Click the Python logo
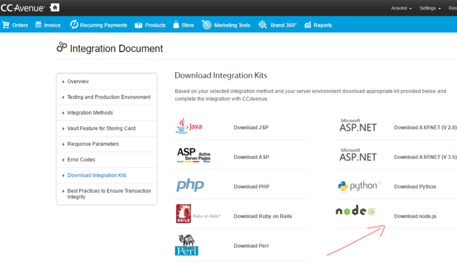Viewport: 457px width, 265px height. [x=359, y=186]
